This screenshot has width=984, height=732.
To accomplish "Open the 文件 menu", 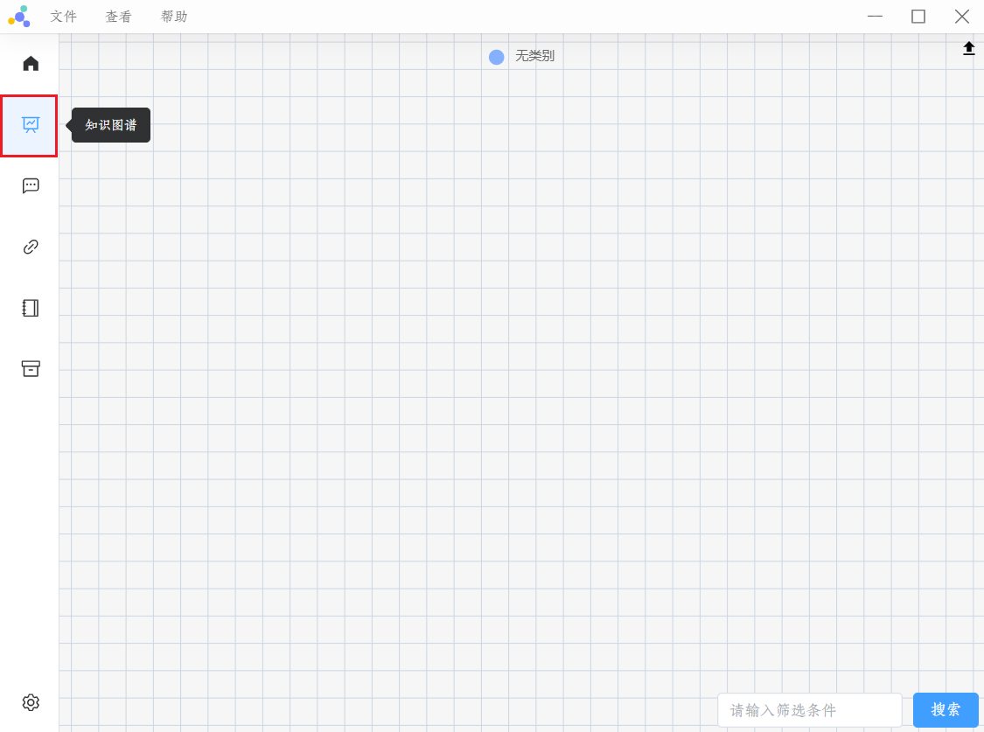I will tap(63, 17).
